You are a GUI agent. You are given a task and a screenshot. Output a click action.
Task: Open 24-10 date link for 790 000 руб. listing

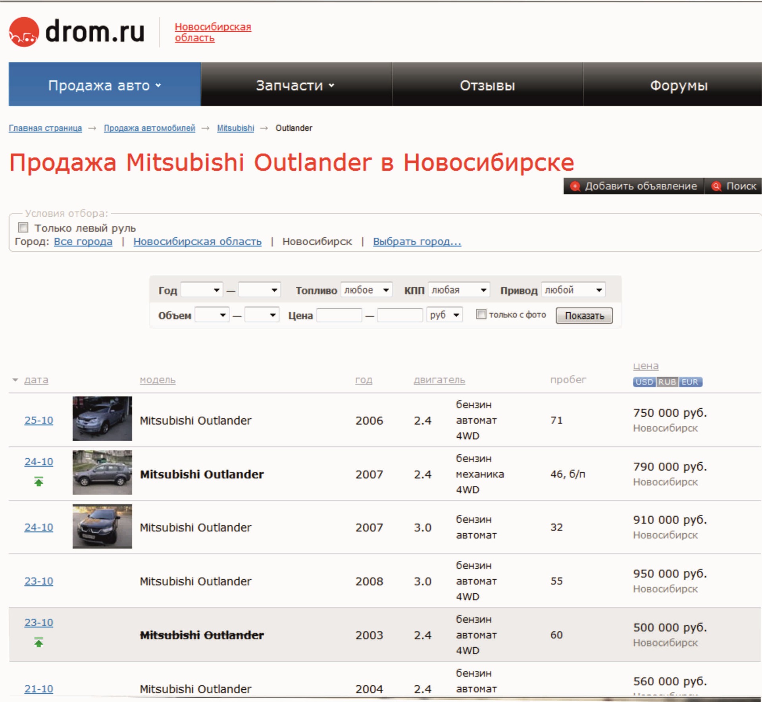(x=38, y=462)
